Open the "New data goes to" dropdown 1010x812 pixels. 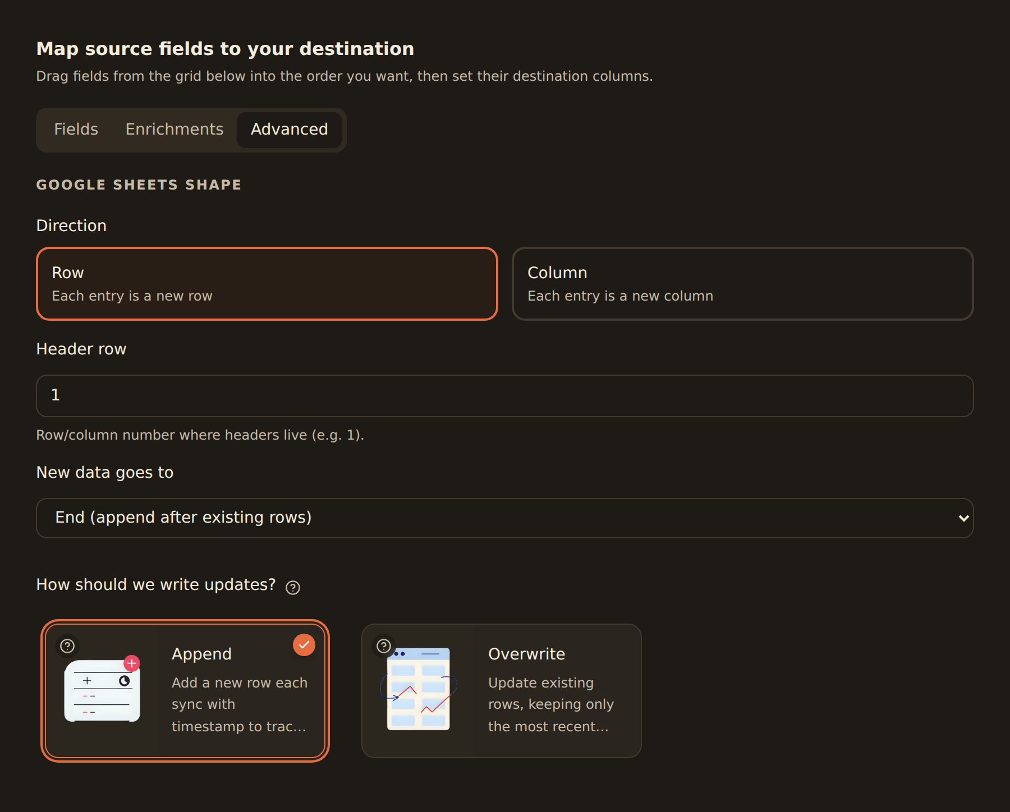click(505, 518)
